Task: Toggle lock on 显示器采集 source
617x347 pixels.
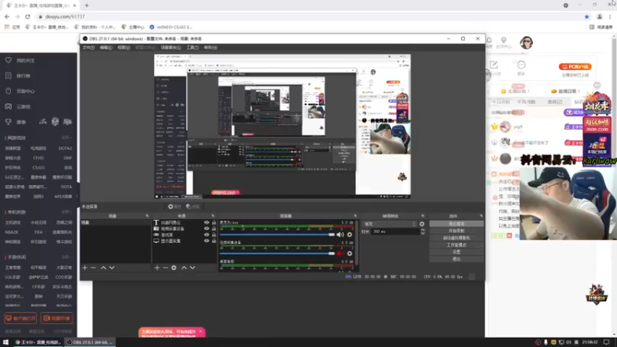Action: tap(214, 241)
